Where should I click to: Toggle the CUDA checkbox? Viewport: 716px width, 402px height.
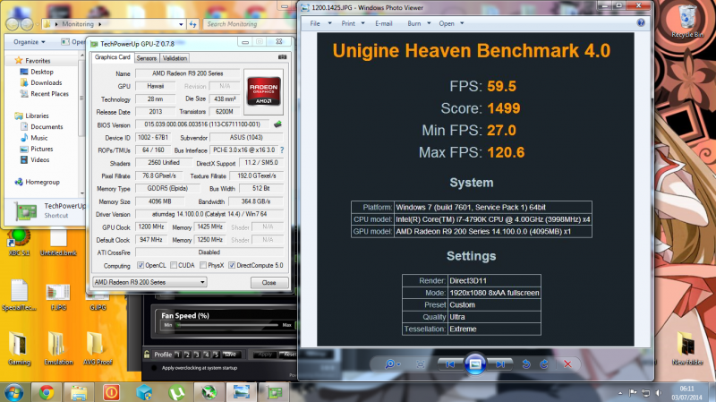174,265
